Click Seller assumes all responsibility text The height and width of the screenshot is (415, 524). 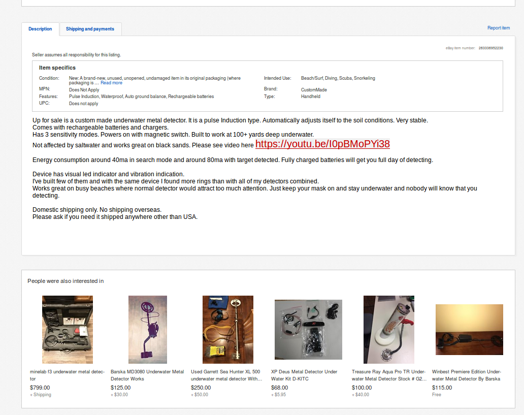(x=77, y=55)
